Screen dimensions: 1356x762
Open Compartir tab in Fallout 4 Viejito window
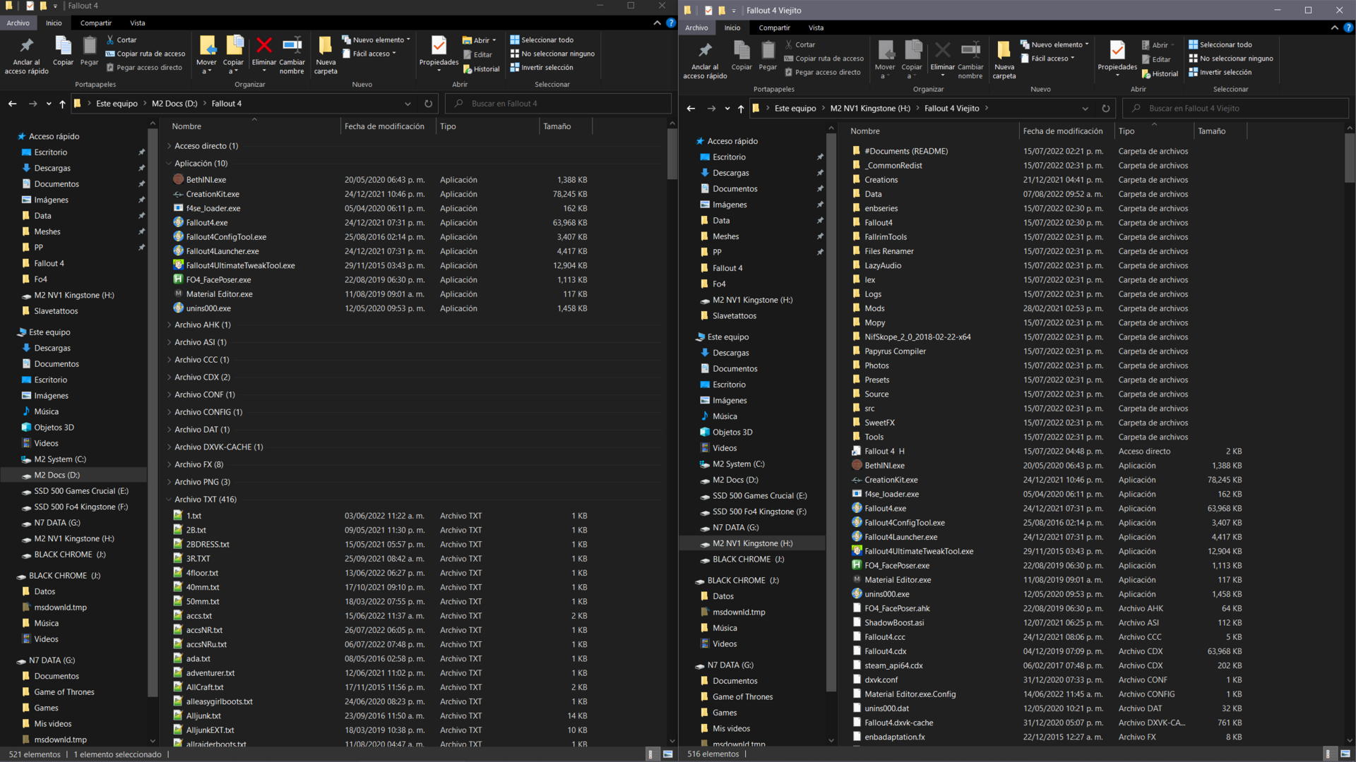[774, 28]
